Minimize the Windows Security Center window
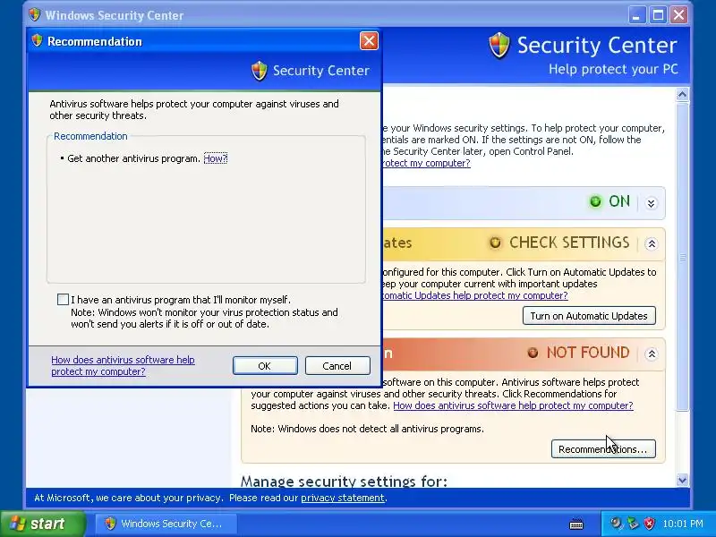The height and width of the screenshot is (537, 716). click(635, 15)
